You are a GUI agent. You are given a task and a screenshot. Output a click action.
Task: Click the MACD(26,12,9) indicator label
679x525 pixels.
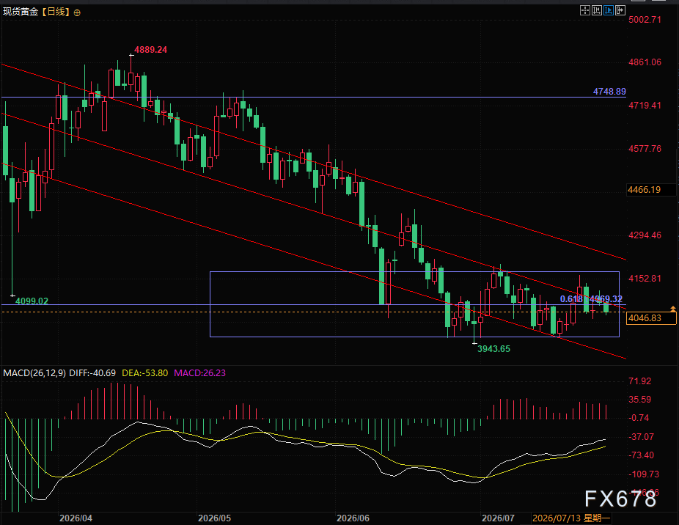coord(34,373)
